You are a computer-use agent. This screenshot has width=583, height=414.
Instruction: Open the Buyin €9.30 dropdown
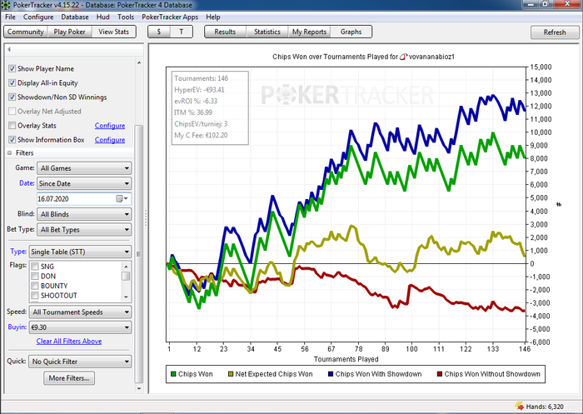pyautogui.click(x=80, y=327)
